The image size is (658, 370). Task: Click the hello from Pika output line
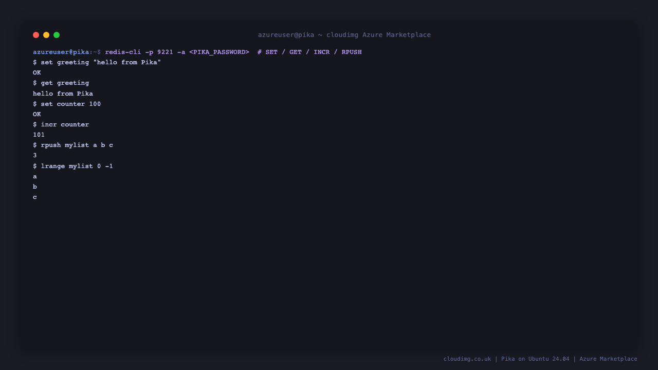click(63, 94)
